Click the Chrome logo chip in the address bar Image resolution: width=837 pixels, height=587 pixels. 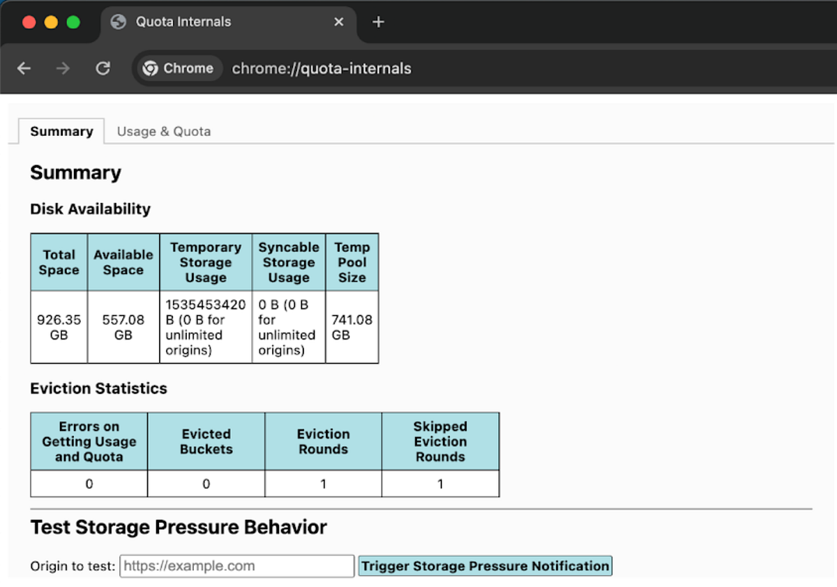(x=178, y=68)
